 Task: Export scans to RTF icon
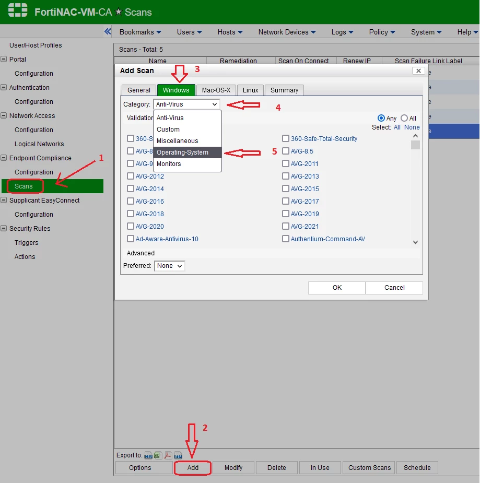(178, 455)
